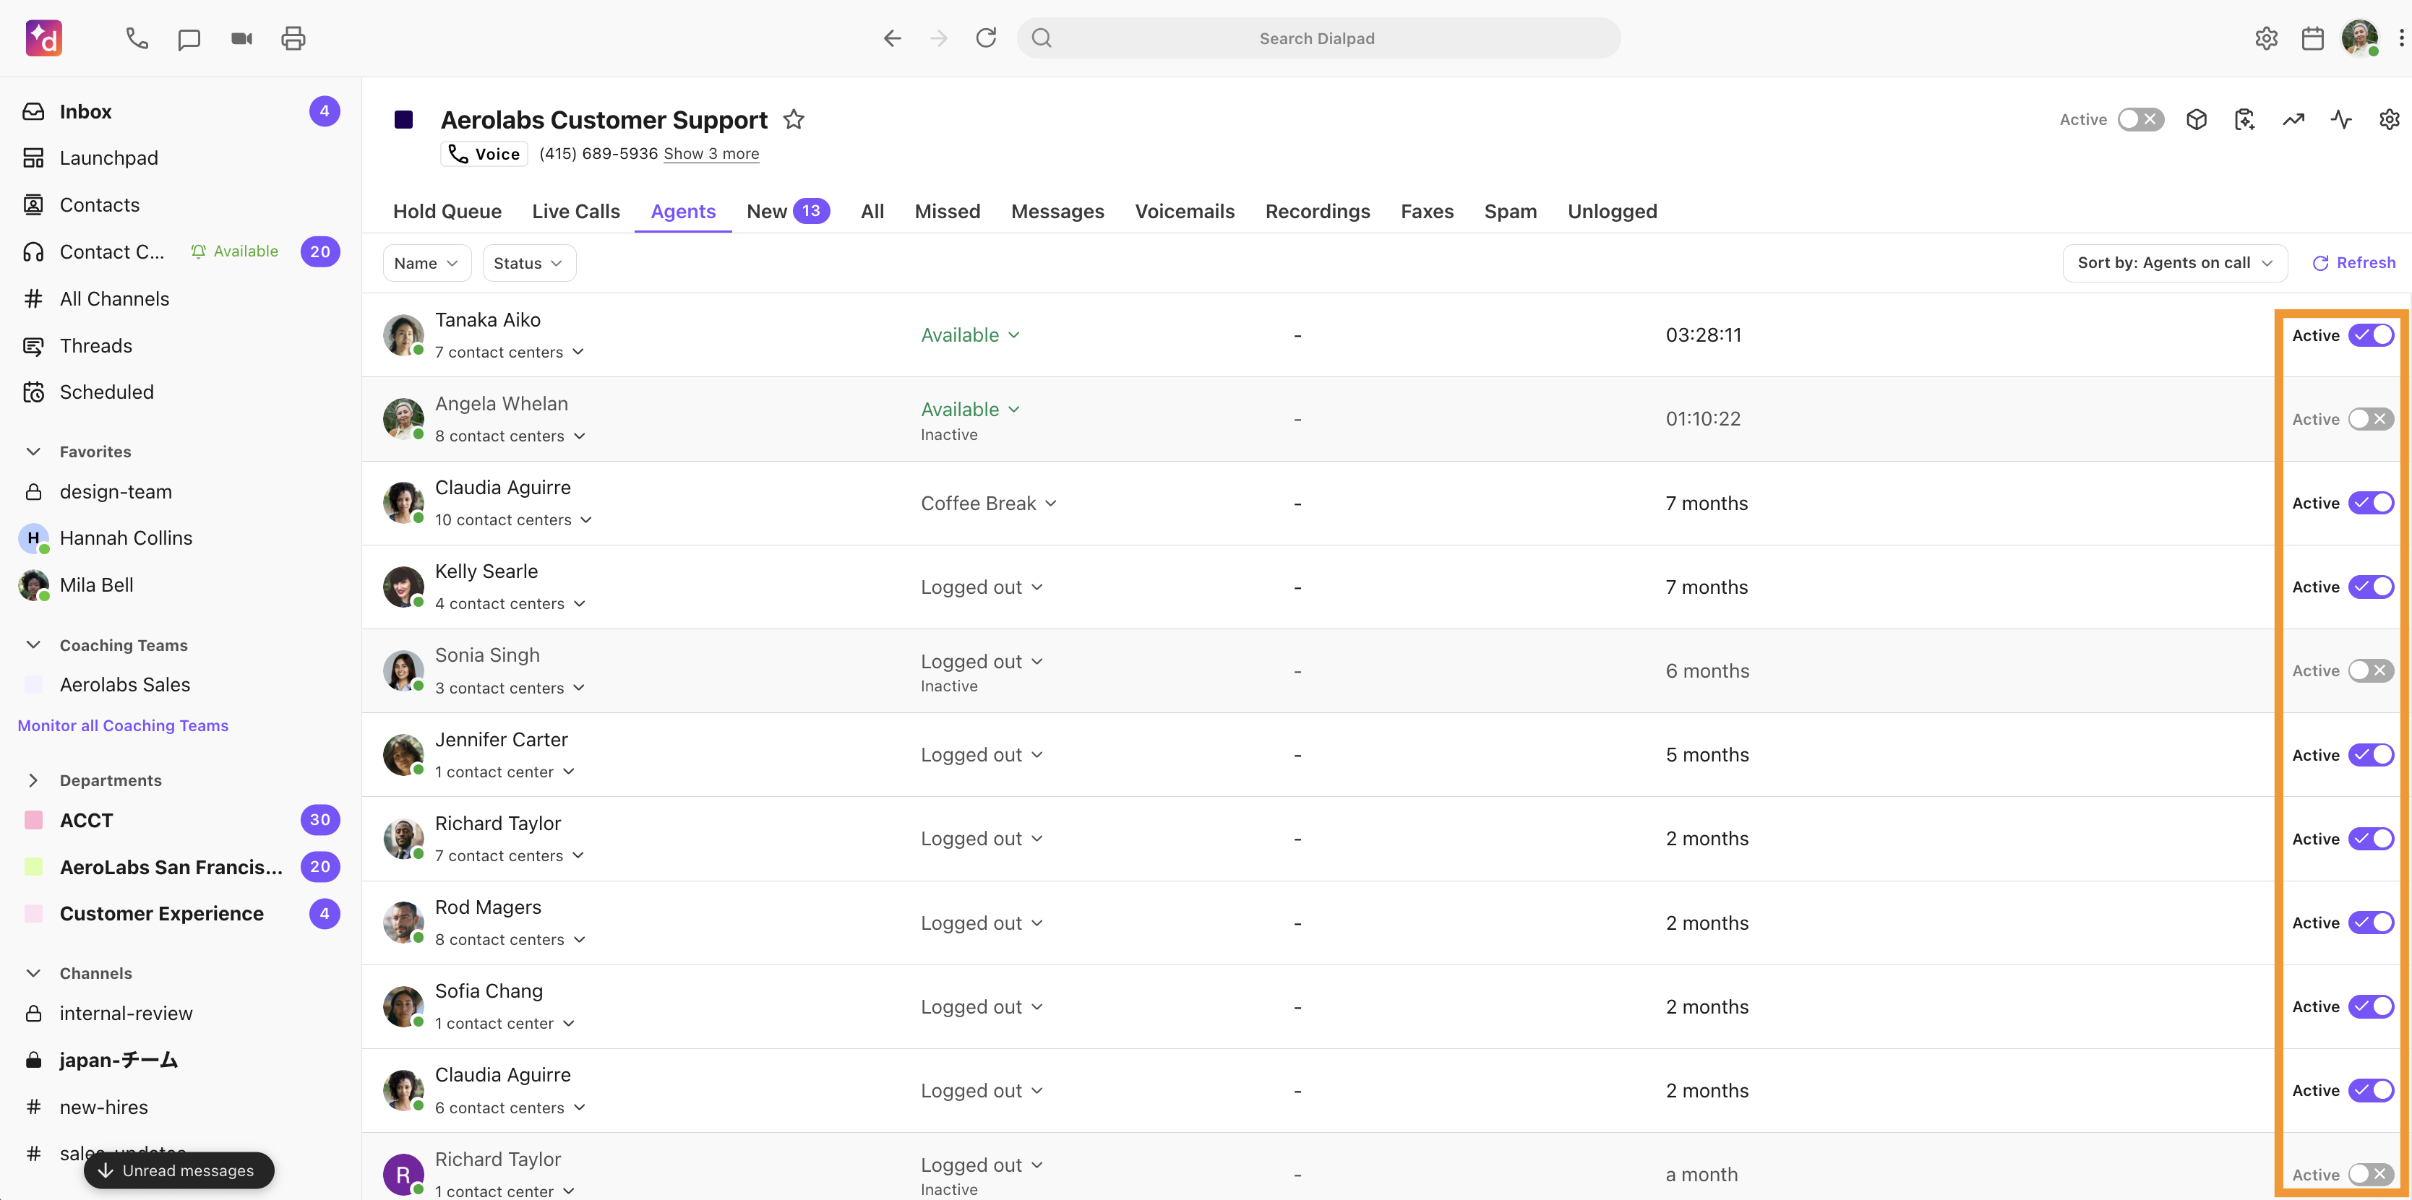Switch to the Voicemails tab
Image resolution: width=2412 pixels, height=1200 pixels.
point(1185,212)
